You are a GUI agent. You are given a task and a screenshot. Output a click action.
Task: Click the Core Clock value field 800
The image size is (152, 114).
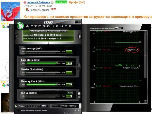click(x=69, y=63)
